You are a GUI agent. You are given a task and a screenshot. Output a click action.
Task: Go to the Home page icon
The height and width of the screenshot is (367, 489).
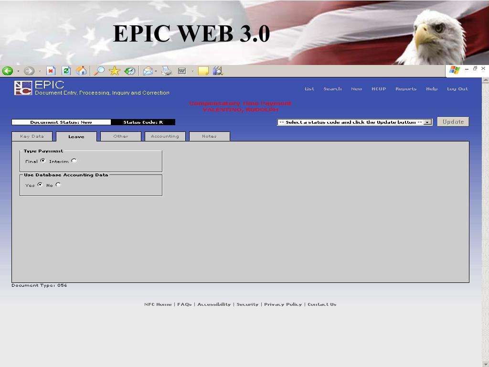(81, 71)
